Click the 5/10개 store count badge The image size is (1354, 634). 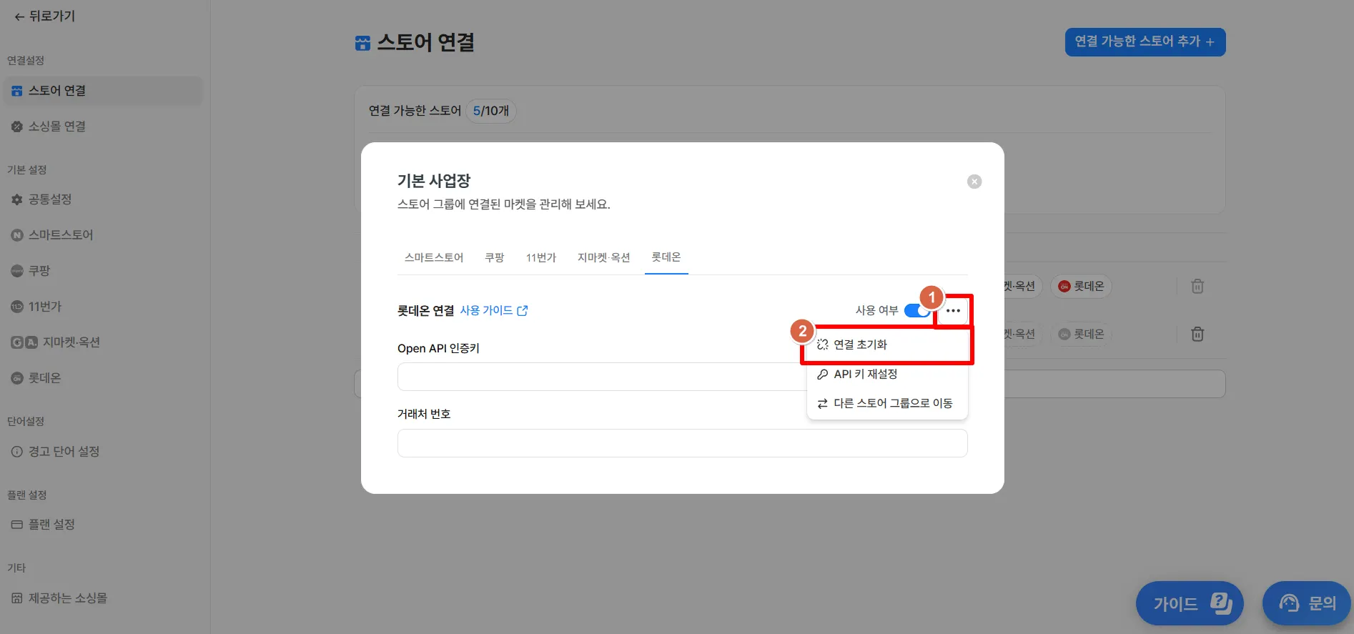click(x=491, y=111)
